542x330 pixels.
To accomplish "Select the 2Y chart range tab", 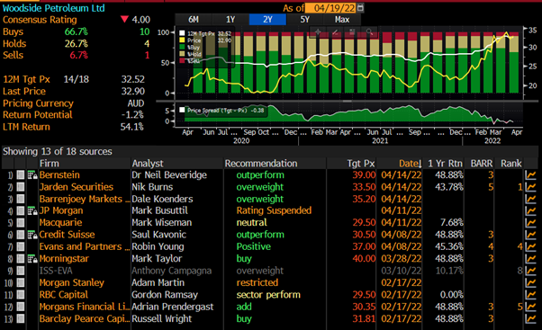I will coord(267,20).
